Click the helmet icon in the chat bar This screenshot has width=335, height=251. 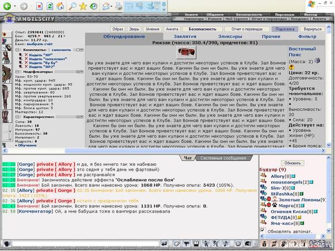tap(248, 244)
